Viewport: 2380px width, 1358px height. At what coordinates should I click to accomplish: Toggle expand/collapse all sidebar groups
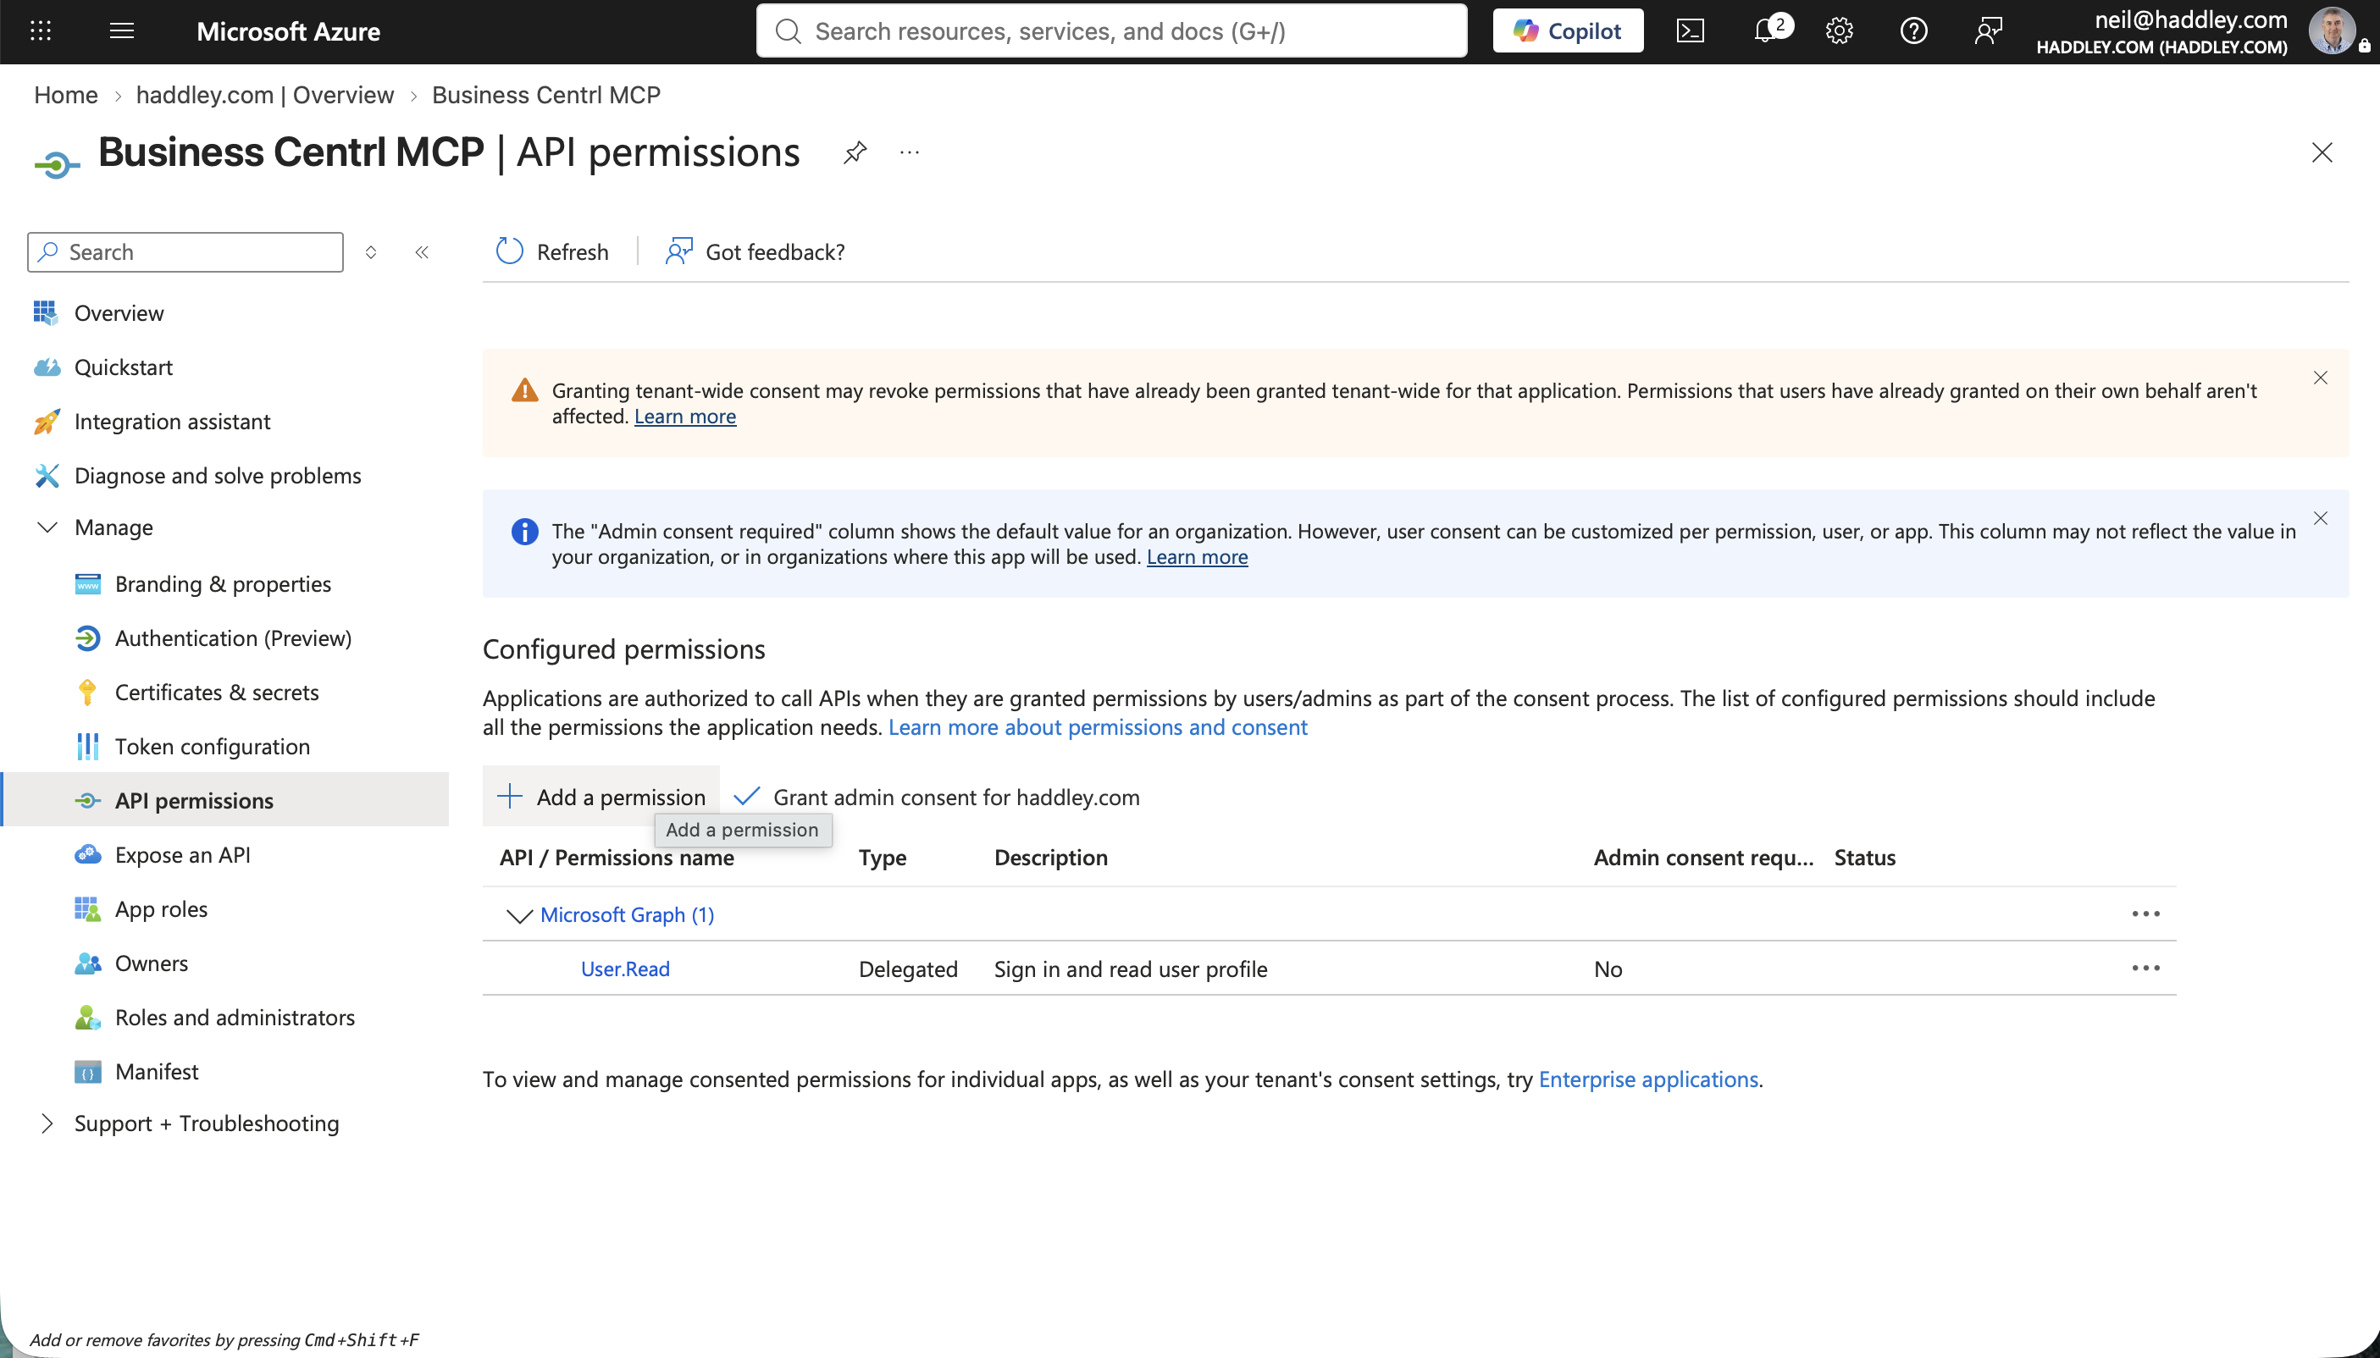pos(370,251)
